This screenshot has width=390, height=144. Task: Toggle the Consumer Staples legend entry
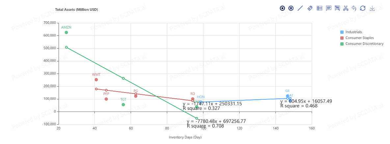point(359,38)
